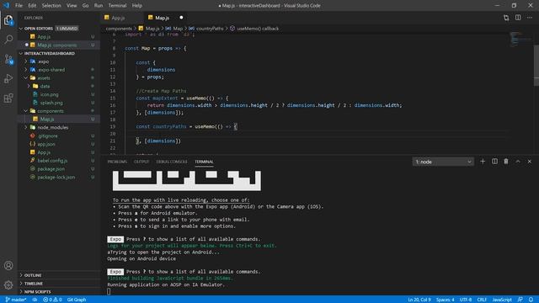Click the unsaved dot on Map.js tab
The image size is (539, 303).
click(181, 18)
